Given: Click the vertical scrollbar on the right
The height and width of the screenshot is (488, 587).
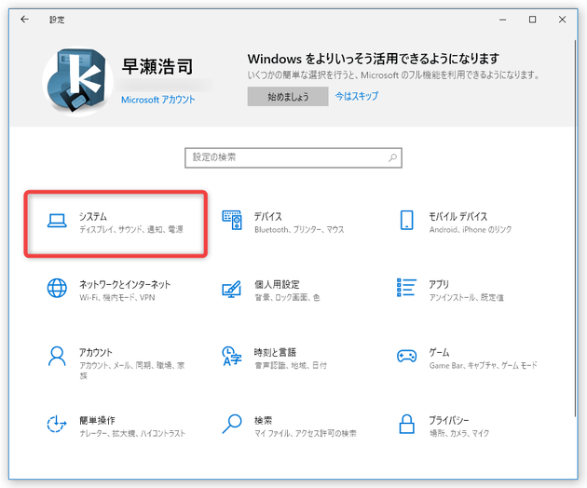Looking at the screenshot, I should (x=576, y=228).
